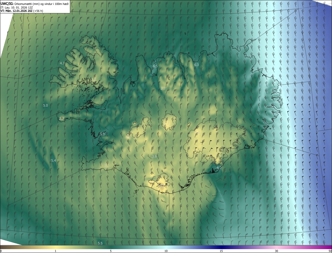The width and height of the screenshot is (332, 253).
Task: Click the 'VT: Mán. 12.01.2026 20Z (+56 h)' line
Action: (22, 11)
